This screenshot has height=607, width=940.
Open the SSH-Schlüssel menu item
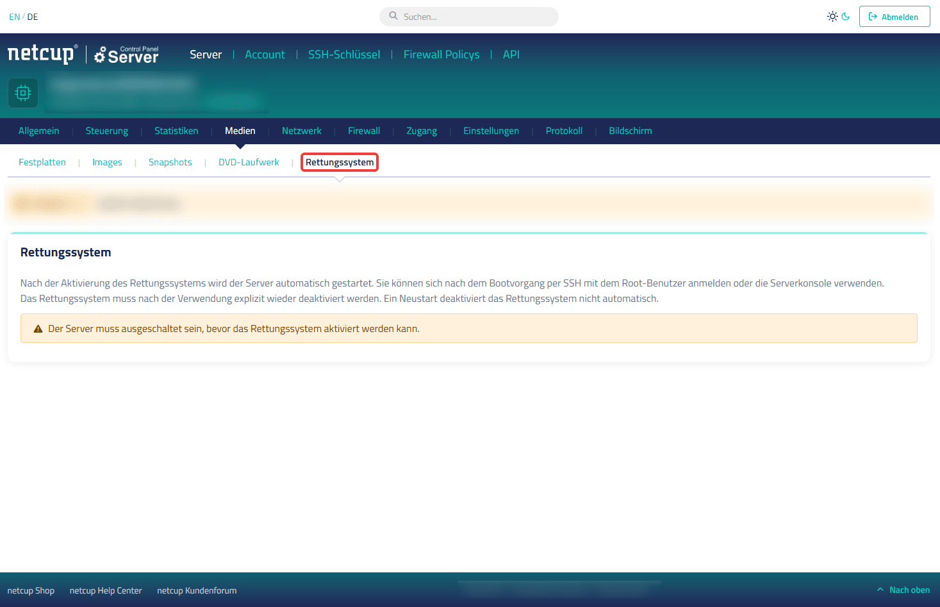coord(344,54)
